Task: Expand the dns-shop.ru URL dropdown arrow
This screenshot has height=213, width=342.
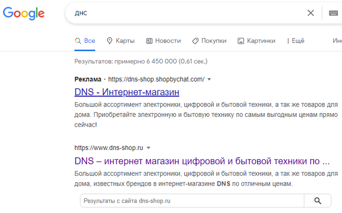Action: click(149, 148)
